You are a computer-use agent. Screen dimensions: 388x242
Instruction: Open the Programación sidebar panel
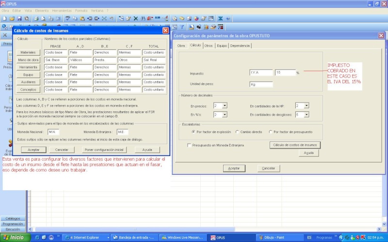pyautogui.click(x=13, y=224)
